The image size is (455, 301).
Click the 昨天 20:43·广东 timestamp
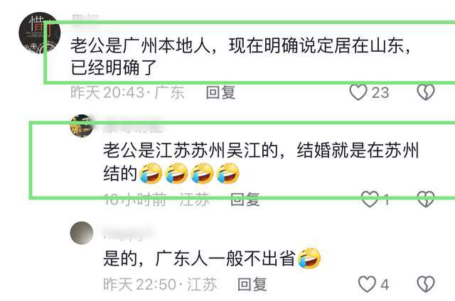click(x=127, y=93)
